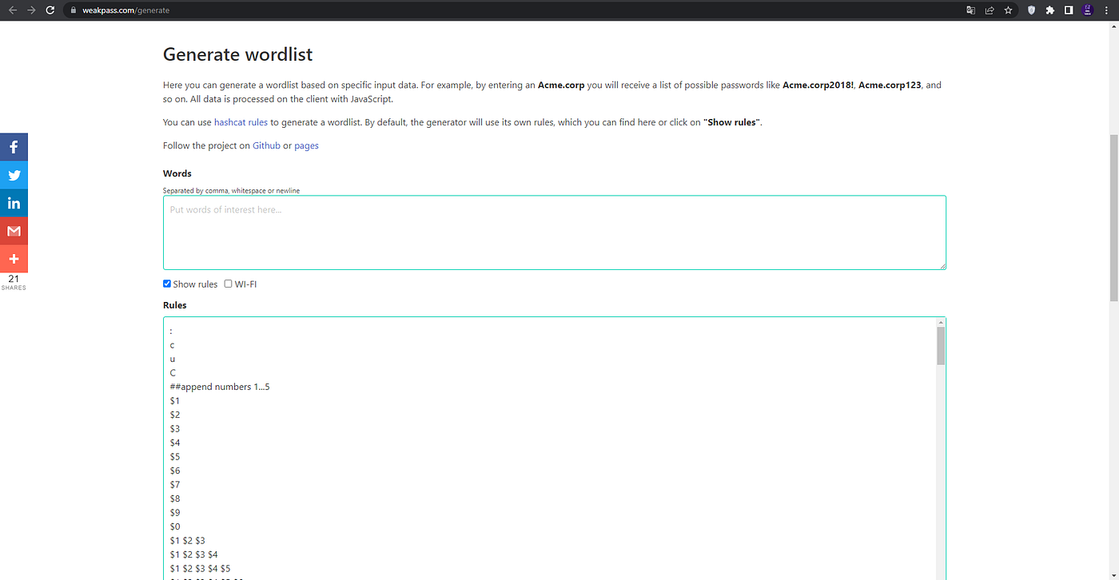Share page on Facebook
The height and width of the screenshot is (580, 1119).
click(x=14, y=147)
